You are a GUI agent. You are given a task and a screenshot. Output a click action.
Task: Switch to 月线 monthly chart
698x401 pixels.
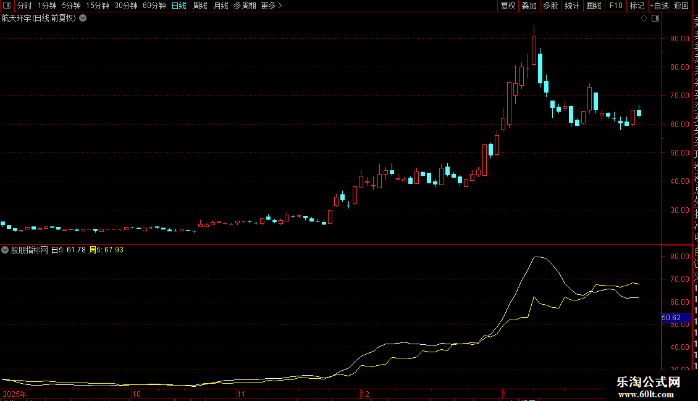coord(221,6)
